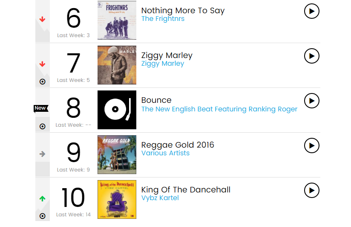Click the New badge on rank 8
The height and width of the screenshot is (227, 351).
tap(40, 108)
